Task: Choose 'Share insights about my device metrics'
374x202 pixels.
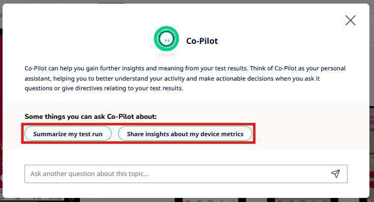Action: click(185, 134)
